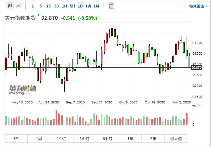The height and width of the screenshot is (147, 211).
Task: Click the current price label 92.870 on axis
Action: (196, 67)
